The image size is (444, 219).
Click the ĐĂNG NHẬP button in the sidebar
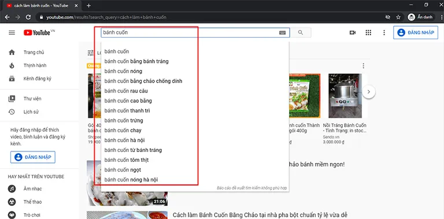[33, 157]
